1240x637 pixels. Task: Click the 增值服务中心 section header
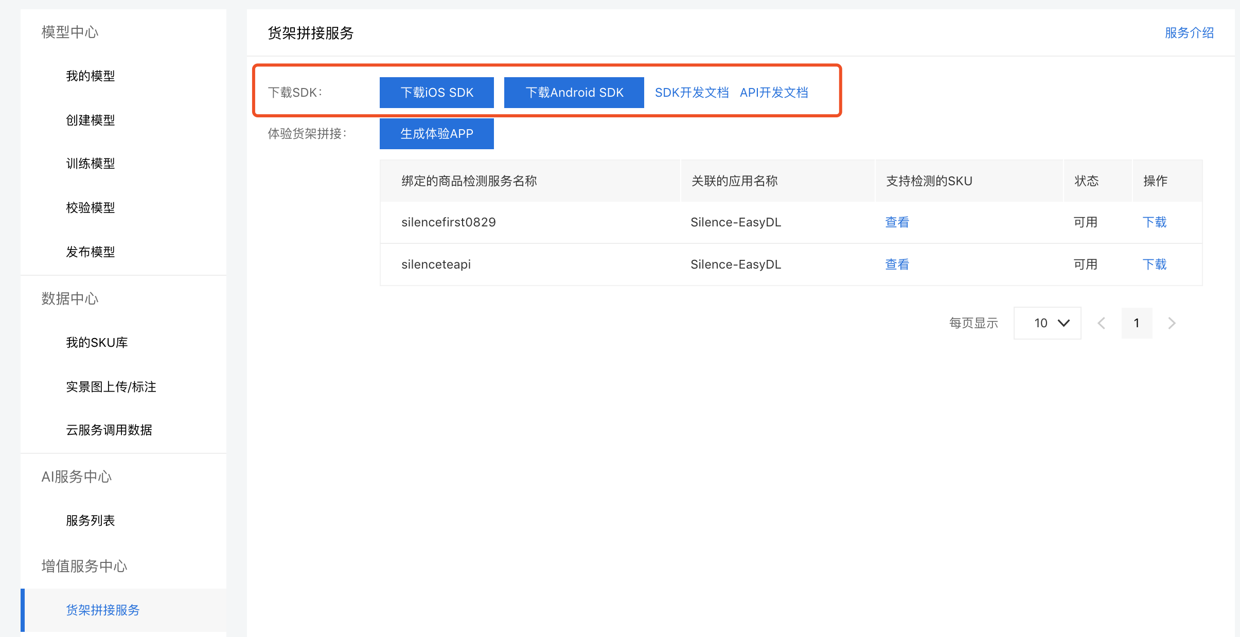coord(84,566)
